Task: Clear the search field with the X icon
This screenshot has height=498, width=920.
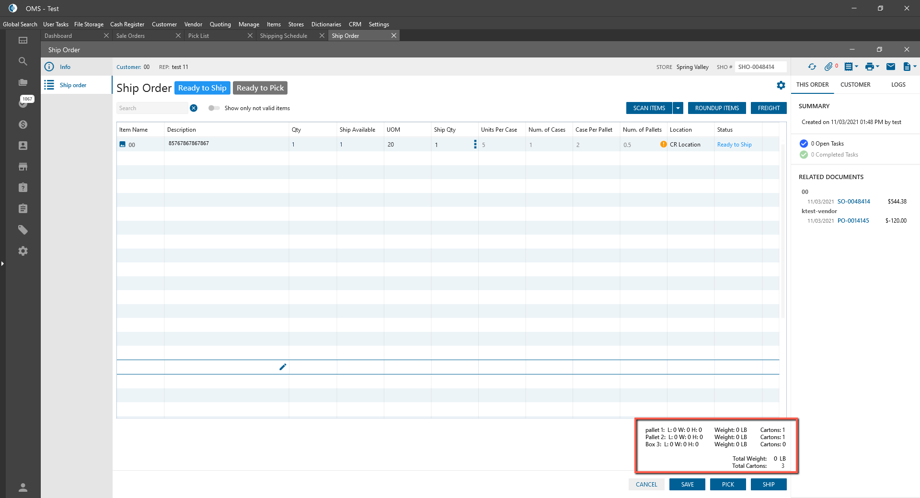Action: click(x=194, y=108)
